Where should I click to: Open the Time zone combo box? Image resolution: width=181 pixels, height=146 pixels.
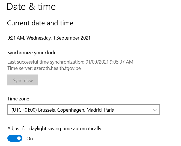(84, 110)
